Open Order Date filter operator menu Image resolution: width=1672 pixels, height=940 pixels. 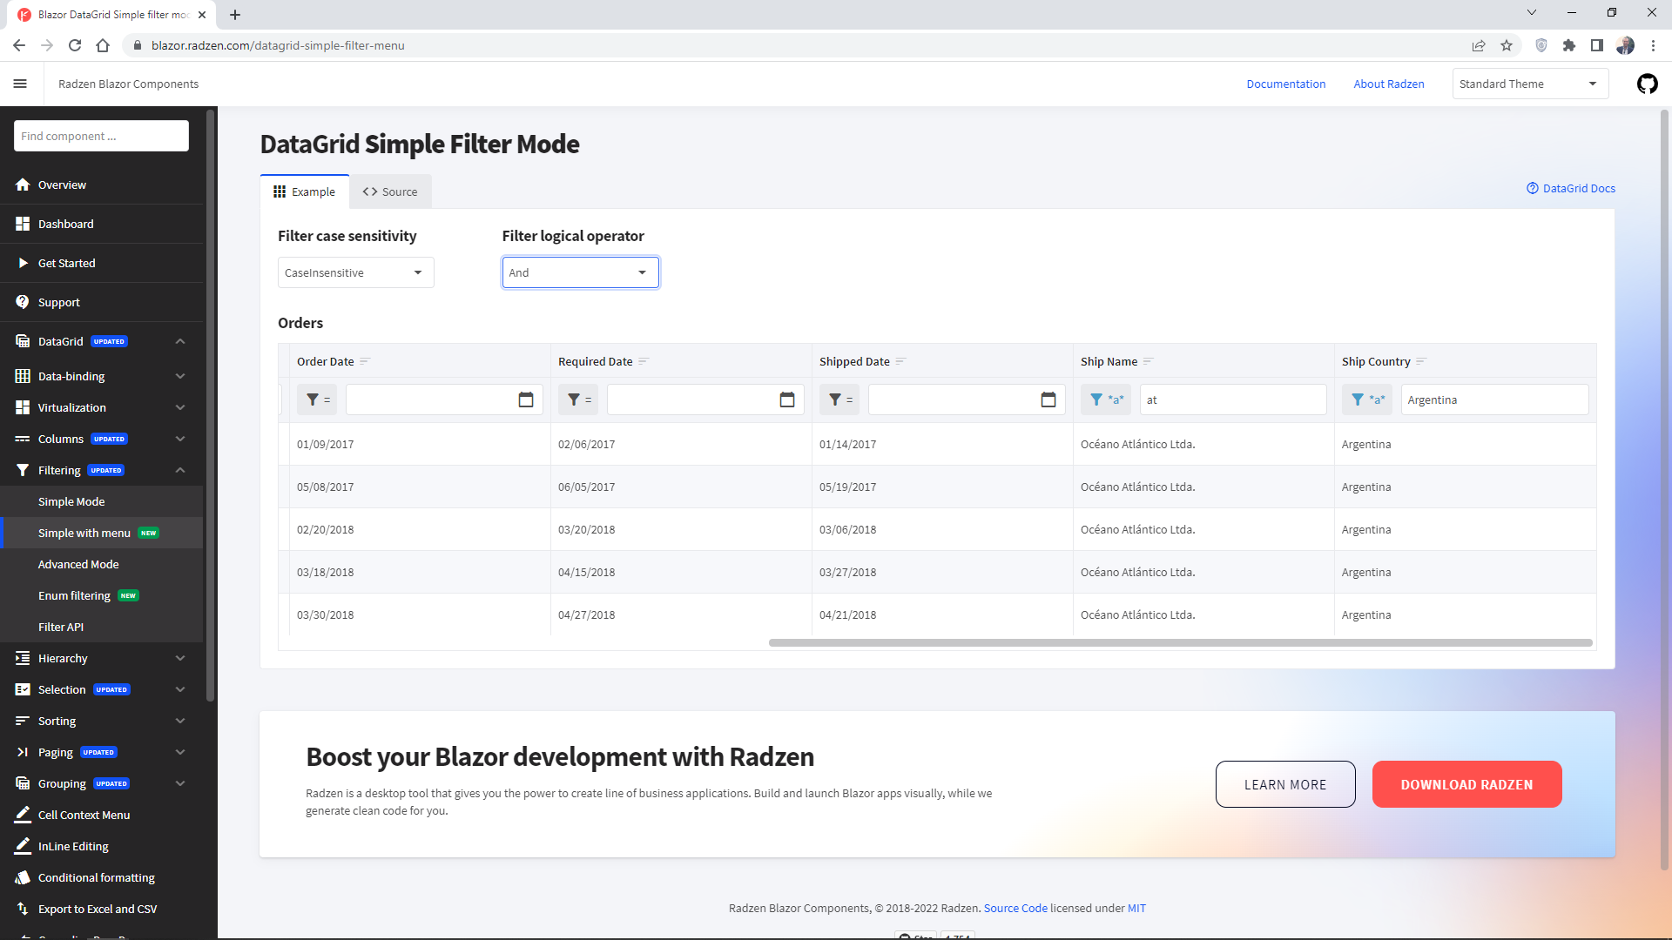tap(318, 399)
